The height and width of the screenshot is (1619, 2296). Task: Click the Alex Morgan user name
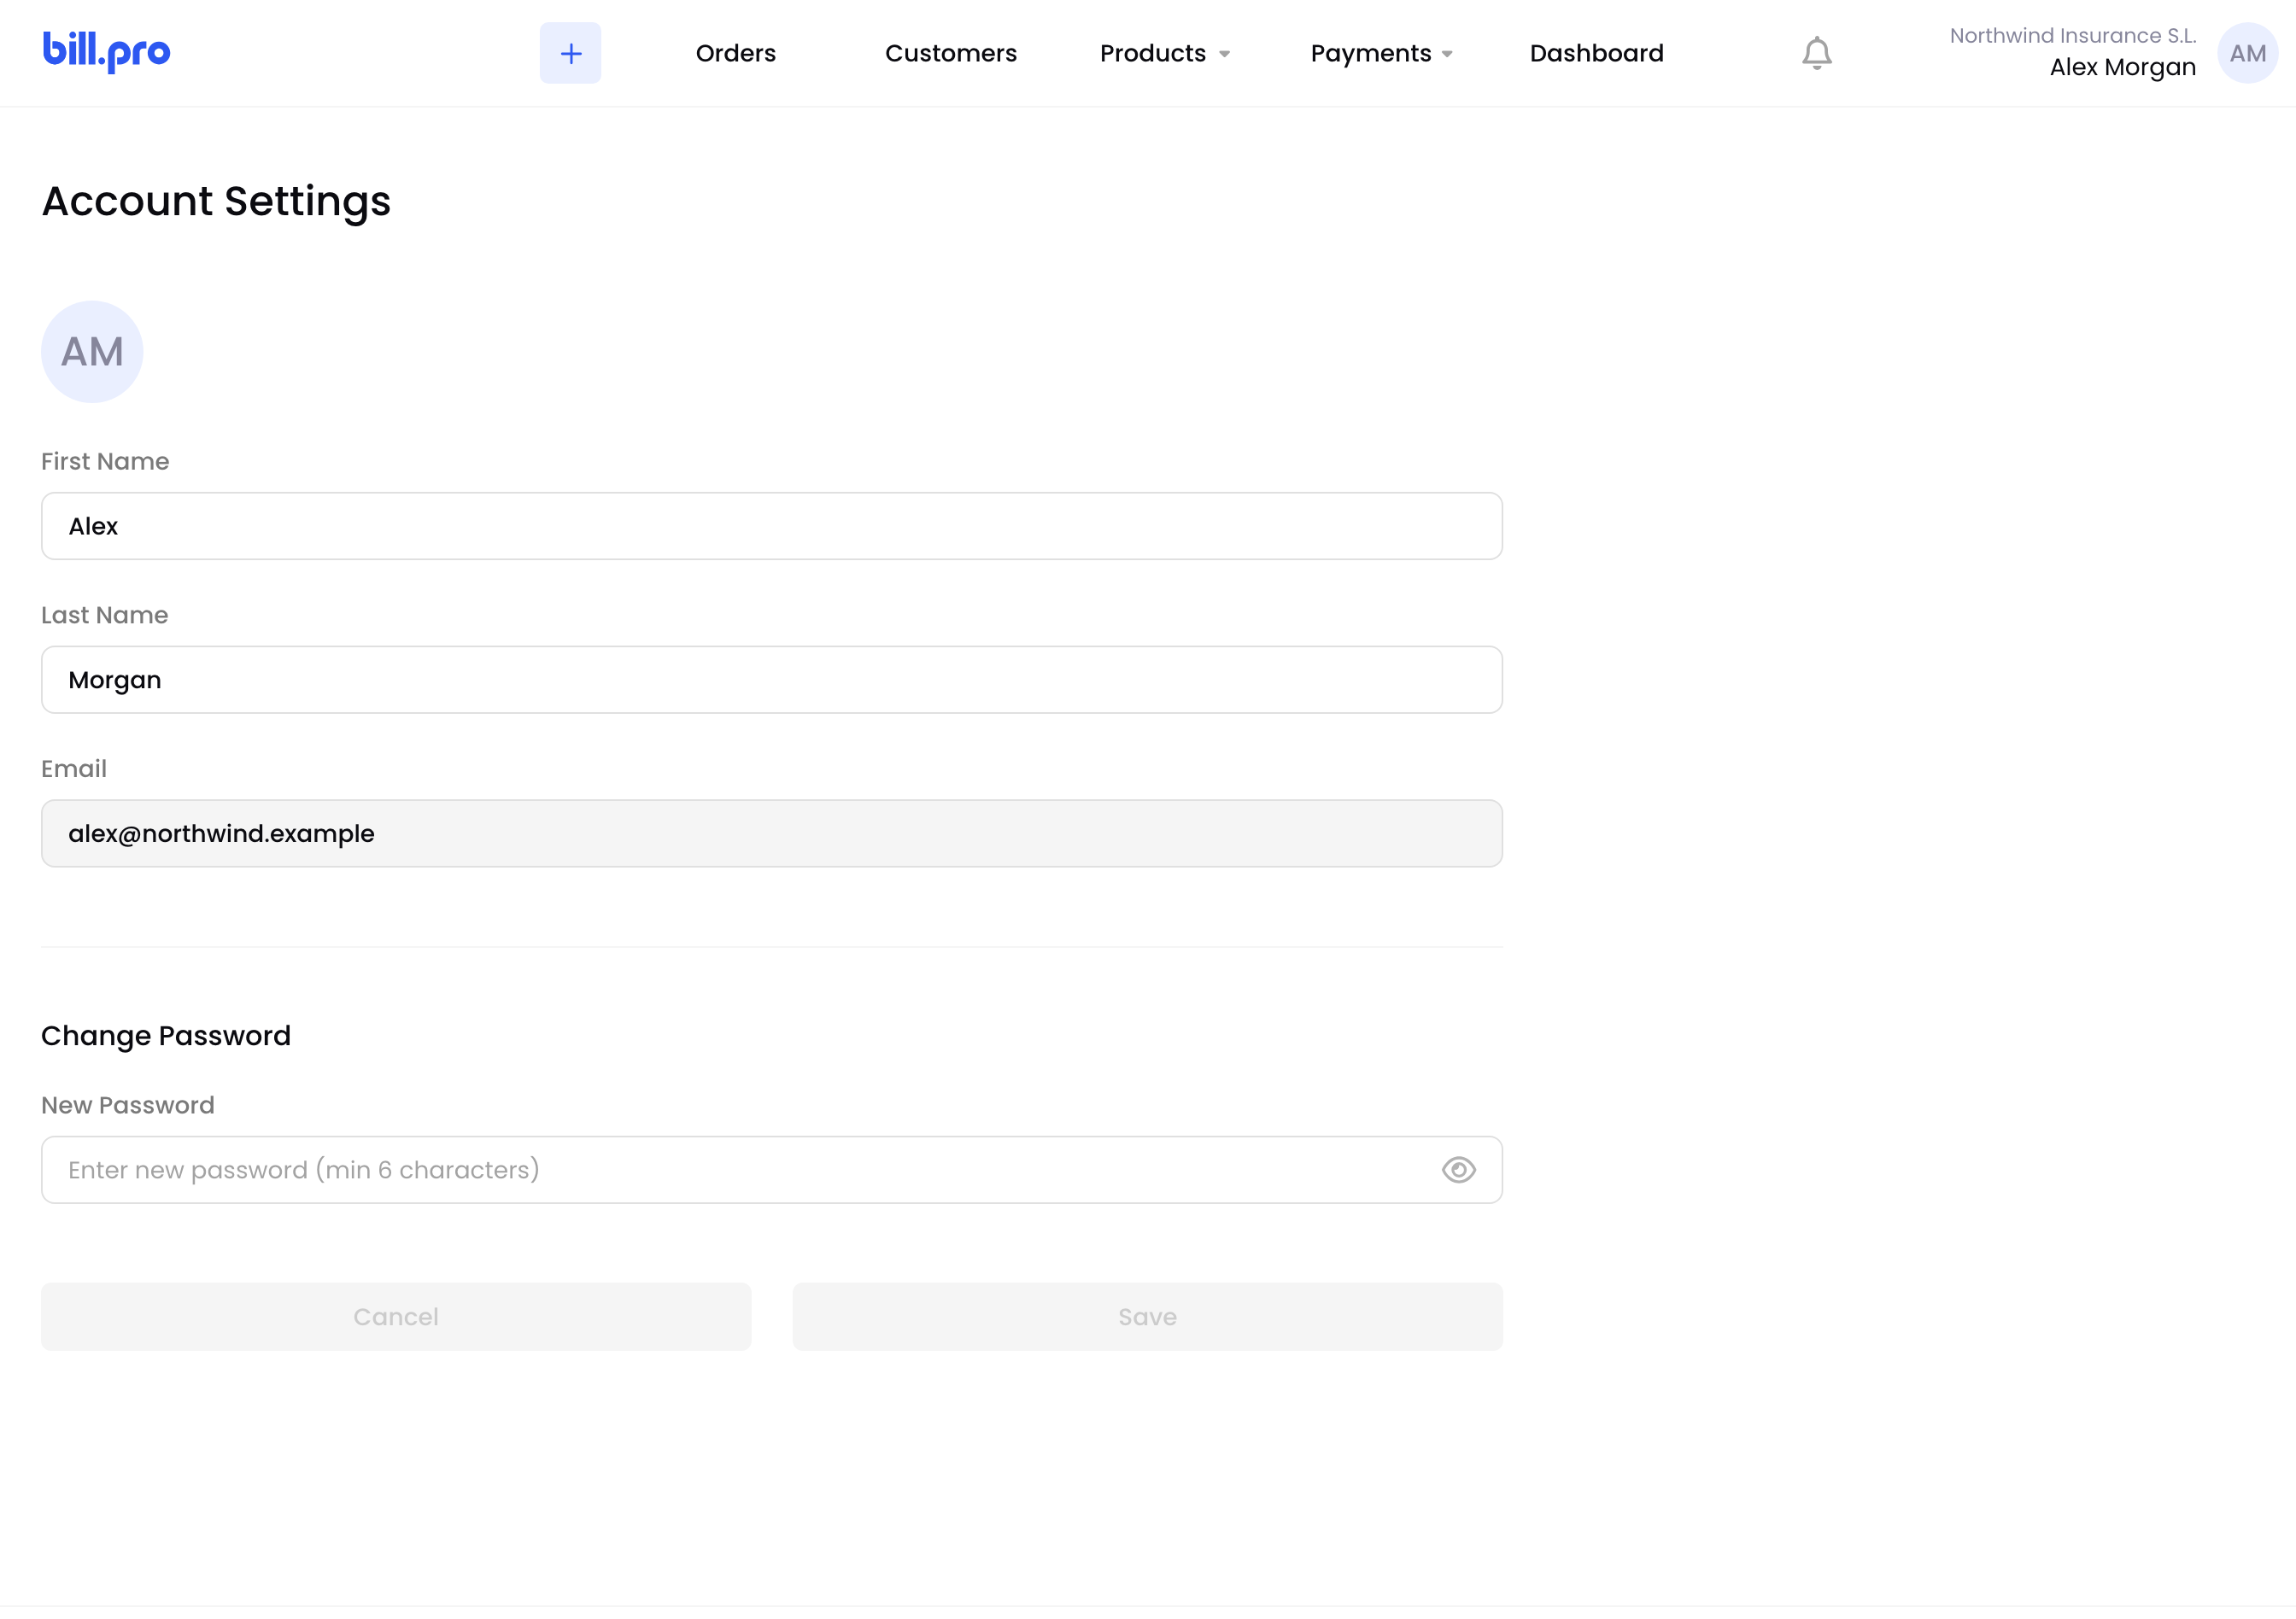click(x=2122, y=67)
